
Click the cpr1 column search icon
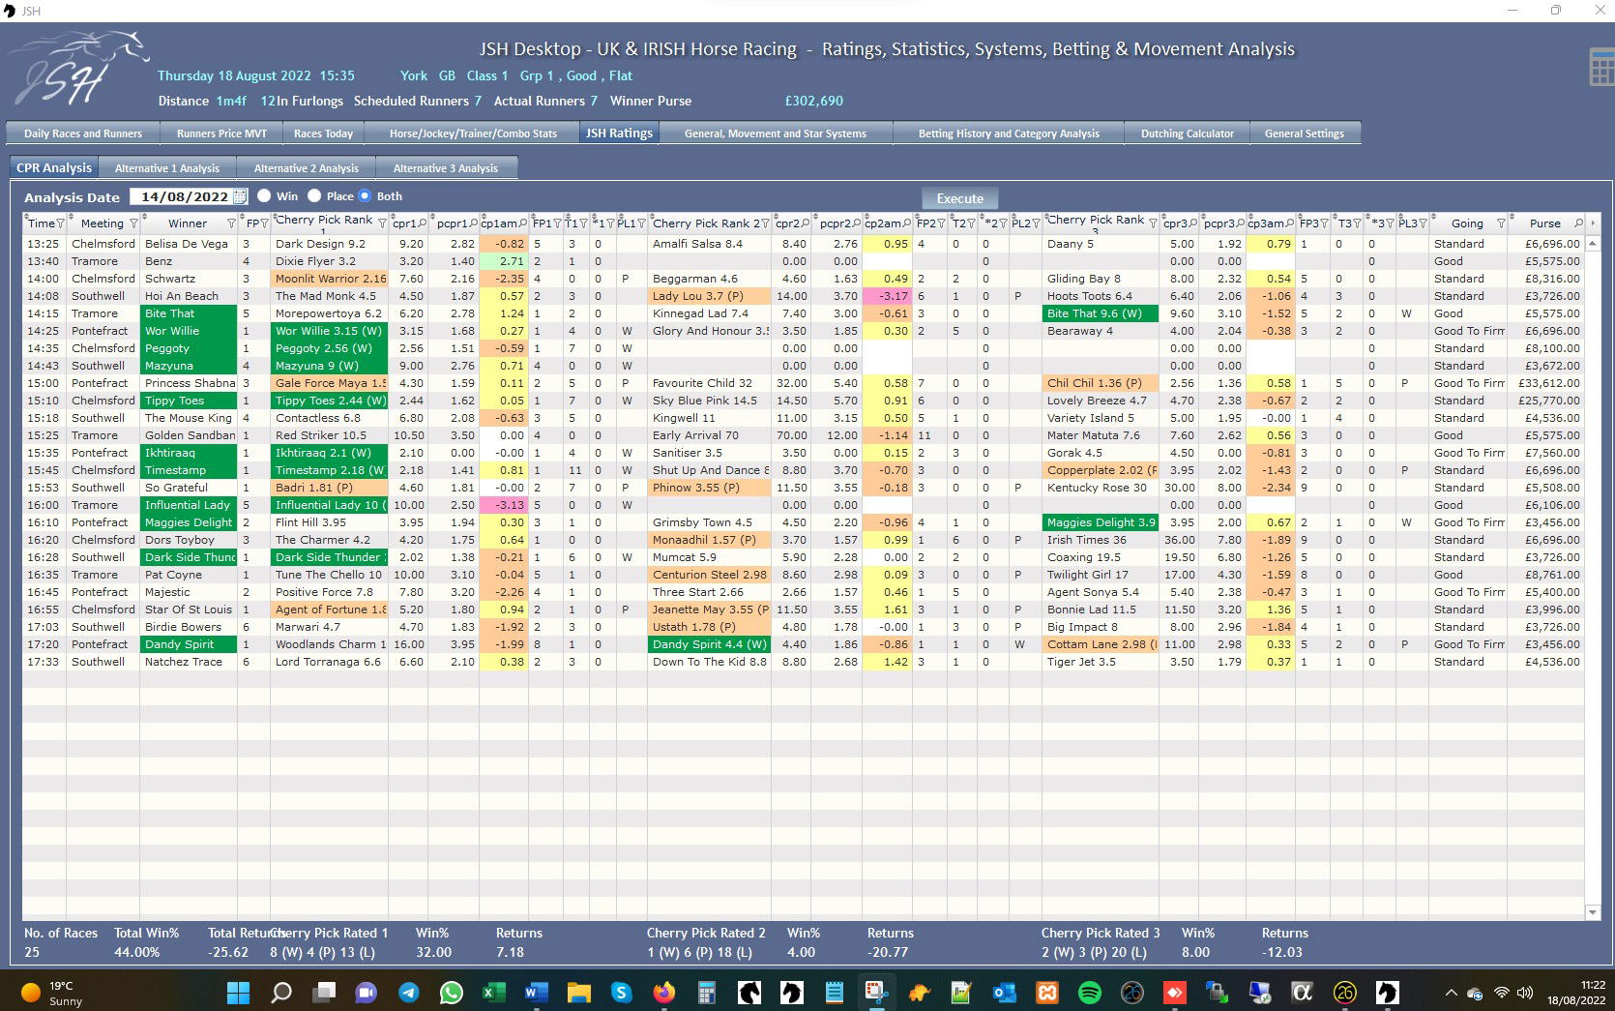point(422,223)
